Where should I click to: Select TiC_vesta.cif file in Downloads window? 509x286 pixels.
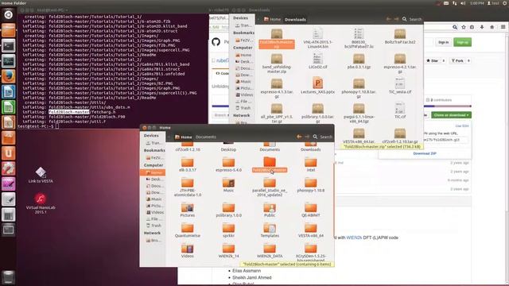pyautogui.click(x=399, y=86)
